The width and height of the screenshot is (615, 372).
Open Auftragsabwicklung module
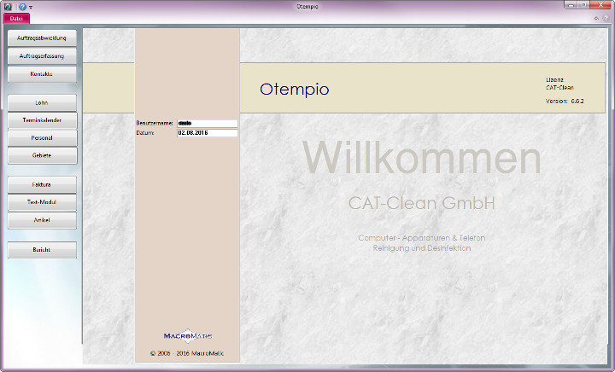tap(42, 38)
